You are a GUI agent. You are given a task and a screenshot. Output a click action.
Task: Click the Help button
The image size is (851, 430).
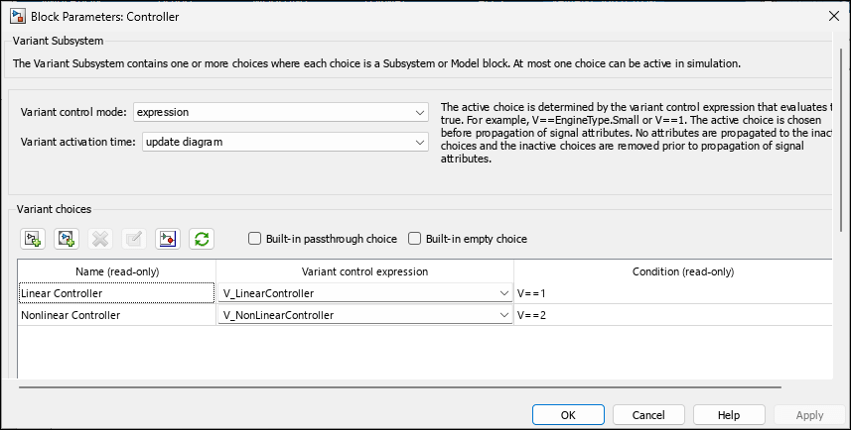pyautogui.click(x=728, y=414)
